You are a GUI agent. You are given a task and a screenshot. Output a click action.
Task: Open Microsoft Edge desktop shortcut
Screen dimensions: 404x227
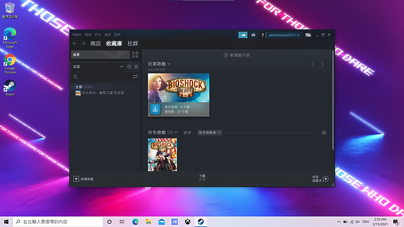(x=10, y=38)
